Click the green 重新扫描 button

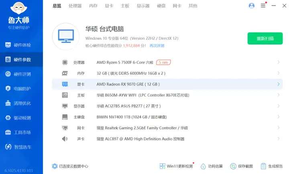(x=265, y=38)
